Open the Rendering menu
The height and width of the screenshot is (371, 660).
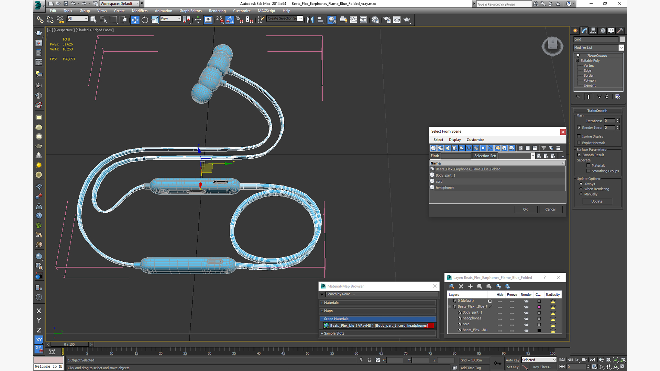tap(217, 11)
